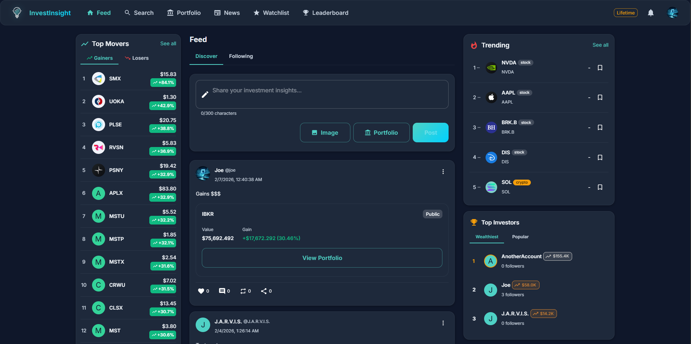The image size is (691, 344).
Task: Click the Public badge on IBKR portfolio
Action: (433, 214)
